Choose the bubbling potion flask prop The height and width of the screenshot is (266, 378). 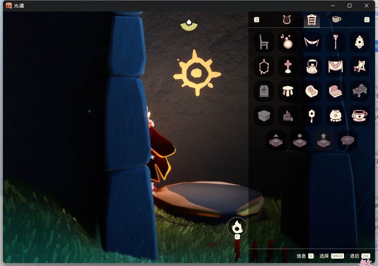[x=288, y=42]
